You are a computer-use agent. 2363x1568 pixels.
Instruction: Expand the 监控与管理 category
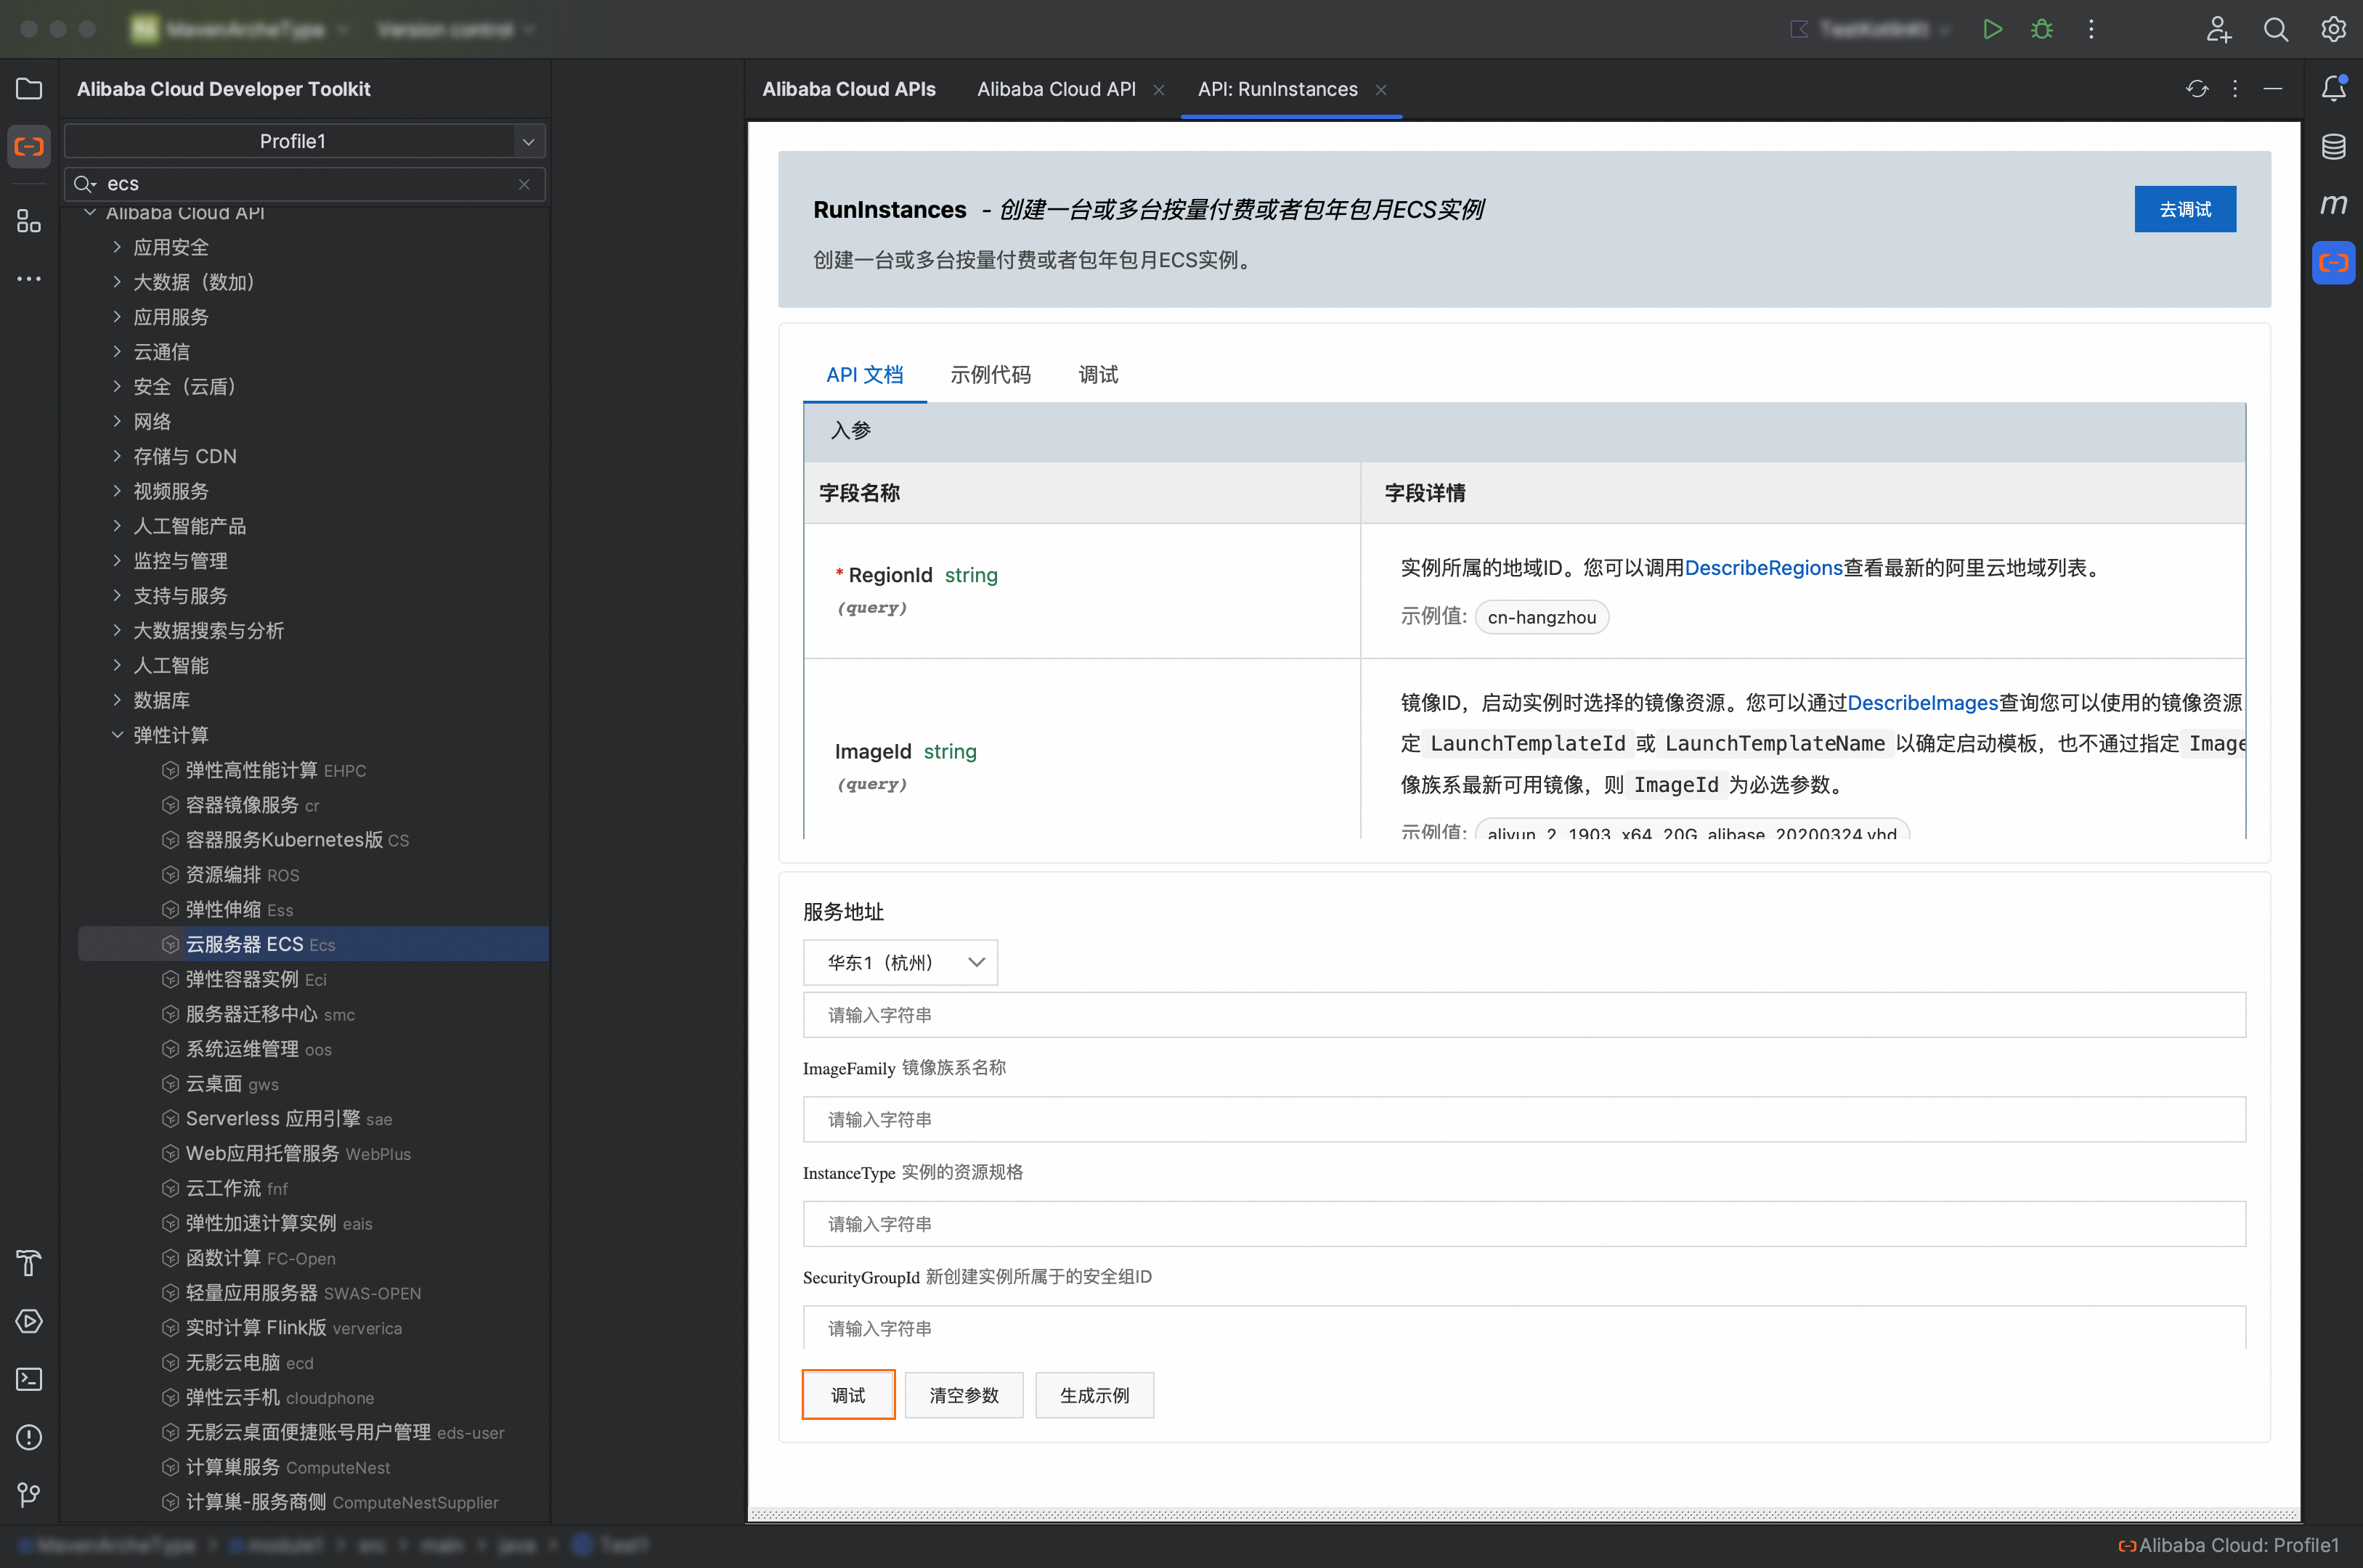[x=117, y=560]
